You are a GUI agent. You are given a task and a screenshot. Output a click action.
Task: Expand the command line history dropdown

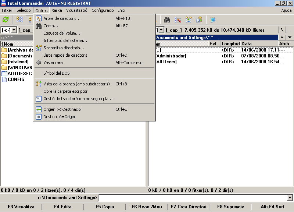coord(290,198)
